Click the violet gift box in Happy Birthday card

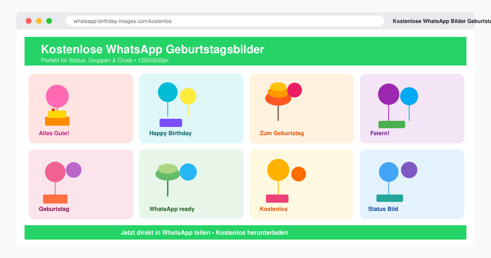(171, 123)
